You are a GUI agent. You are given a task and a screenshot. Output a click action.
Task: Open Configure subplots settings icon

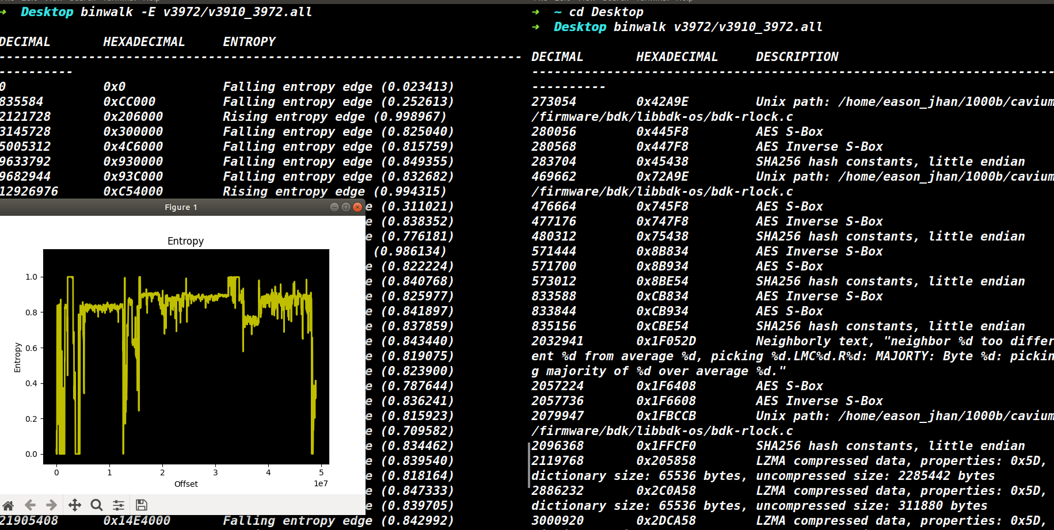tap(119, 505)
